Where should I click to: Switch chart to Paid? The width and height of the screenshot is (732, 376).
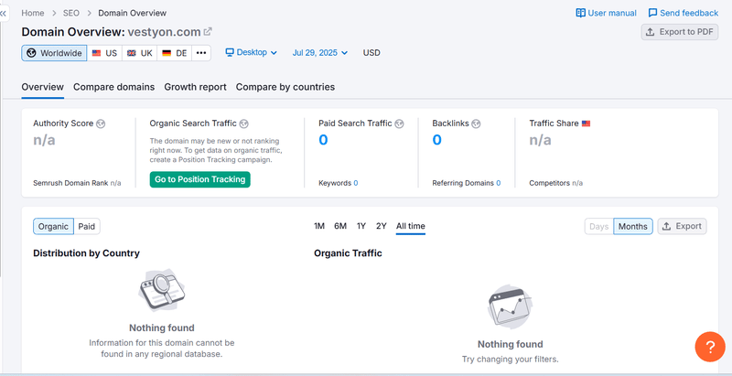(87, 226)
